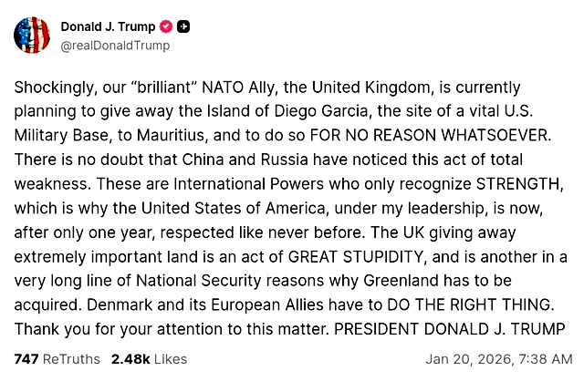Viewport: 584px width, 392px height.
Task: Click the Donald J. Trump profile avatar
Action: point(31,35)
